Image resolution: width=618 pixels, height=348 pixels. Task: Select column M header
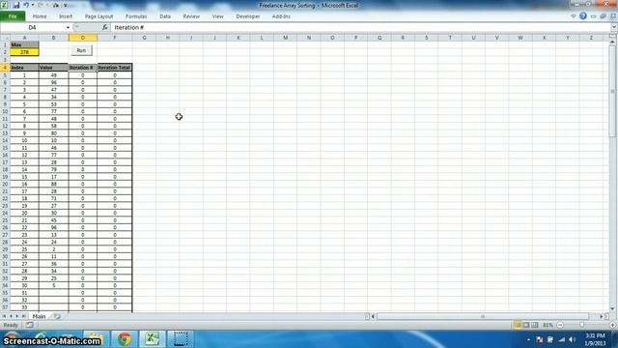(x=286, y=38)
